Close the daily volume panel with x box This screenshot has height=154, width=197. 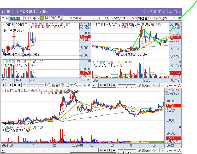180,127
